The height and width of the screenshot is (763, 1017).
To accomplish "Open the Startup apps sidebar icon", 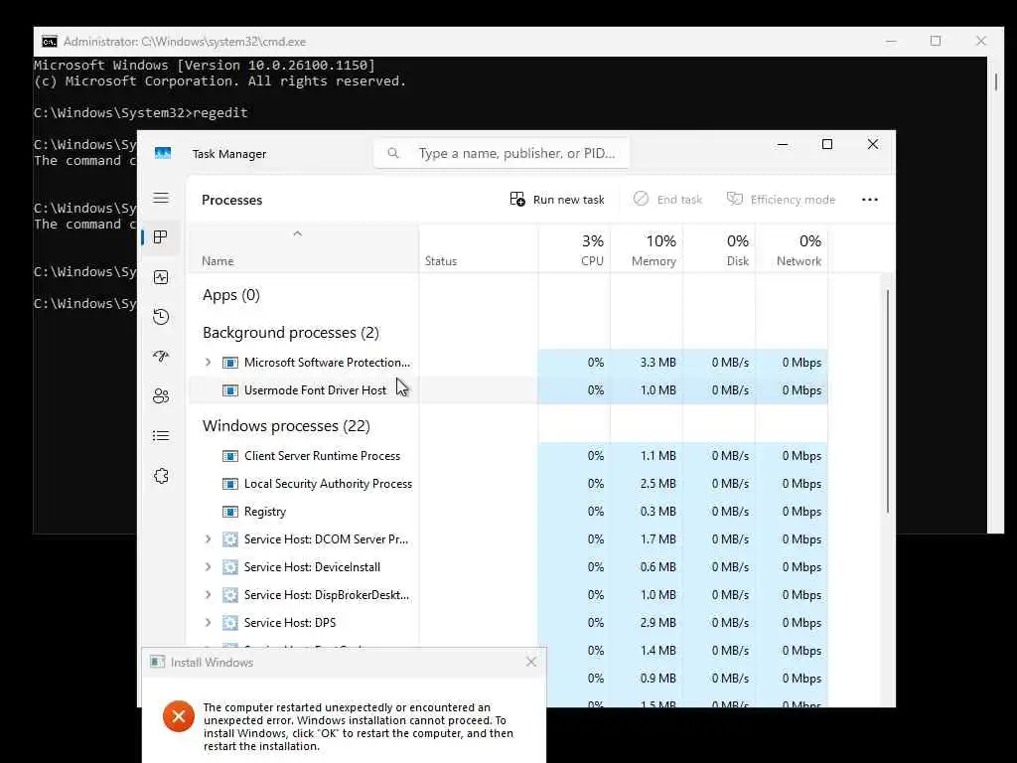I will click(x=161, y=357).
